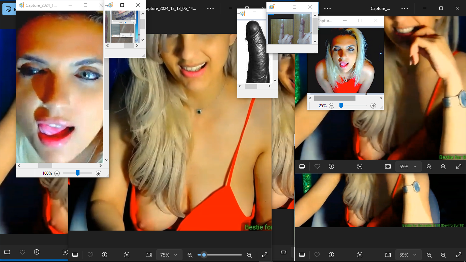Open the 75% zoom level dropdown

tap(169, 255)
